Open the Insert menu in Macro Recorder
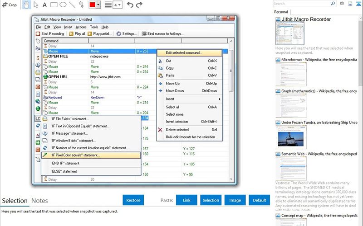 (x=68, y=27)
